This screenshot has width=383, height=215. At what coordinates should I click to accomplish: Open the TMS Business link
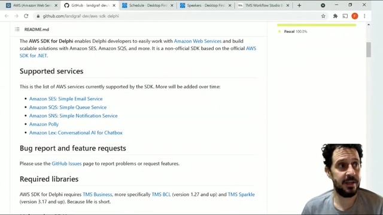pyautogui.click(x=97, y=195)
